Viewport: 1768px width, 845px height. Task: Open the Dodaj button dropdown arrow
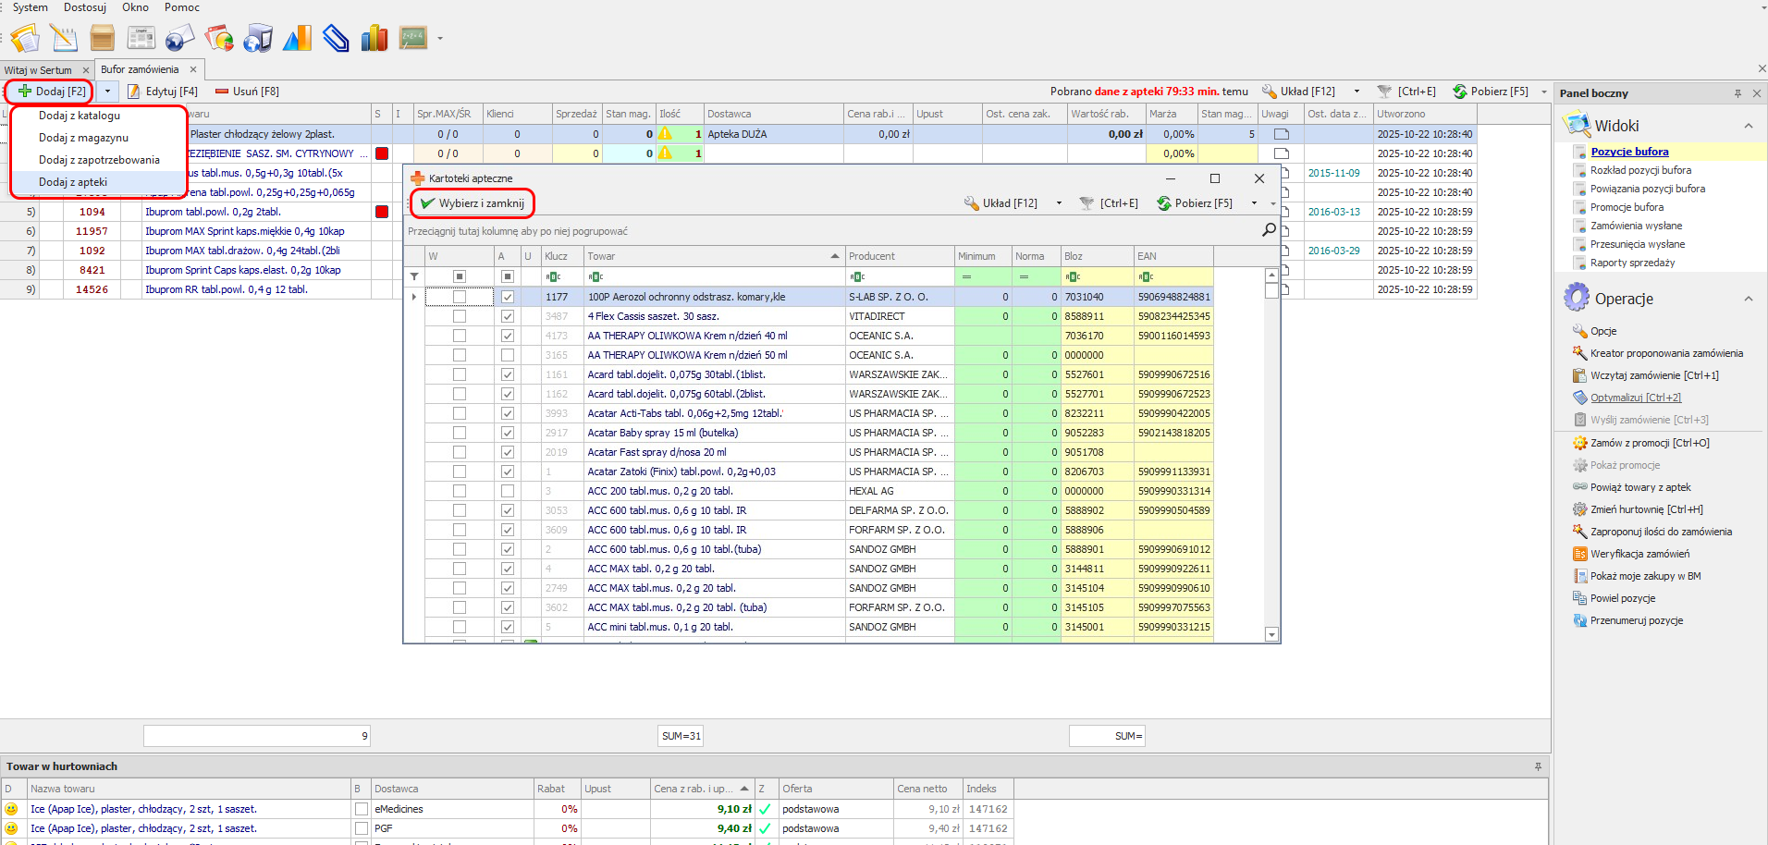click(107, 92)
